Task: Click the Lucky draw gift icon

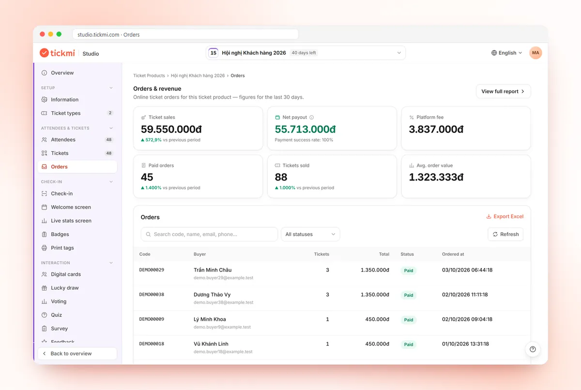Action: (x=45, y=288)
